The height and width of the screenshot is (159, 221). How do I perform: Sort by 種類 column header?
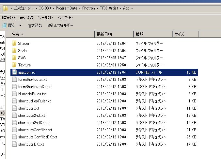tap(153, 34)
